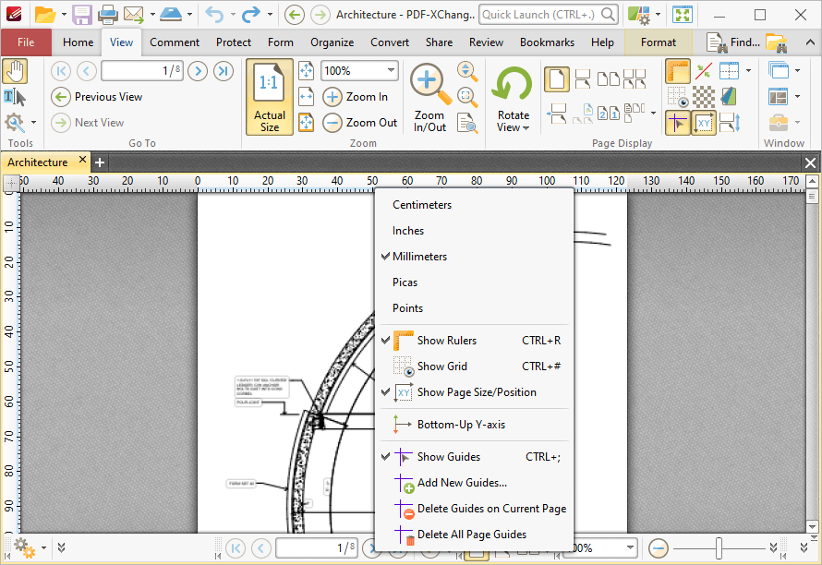Go to the next page in the ribbon
The height and width of the screenshot is (565, 822).
[x=198, y=71]
